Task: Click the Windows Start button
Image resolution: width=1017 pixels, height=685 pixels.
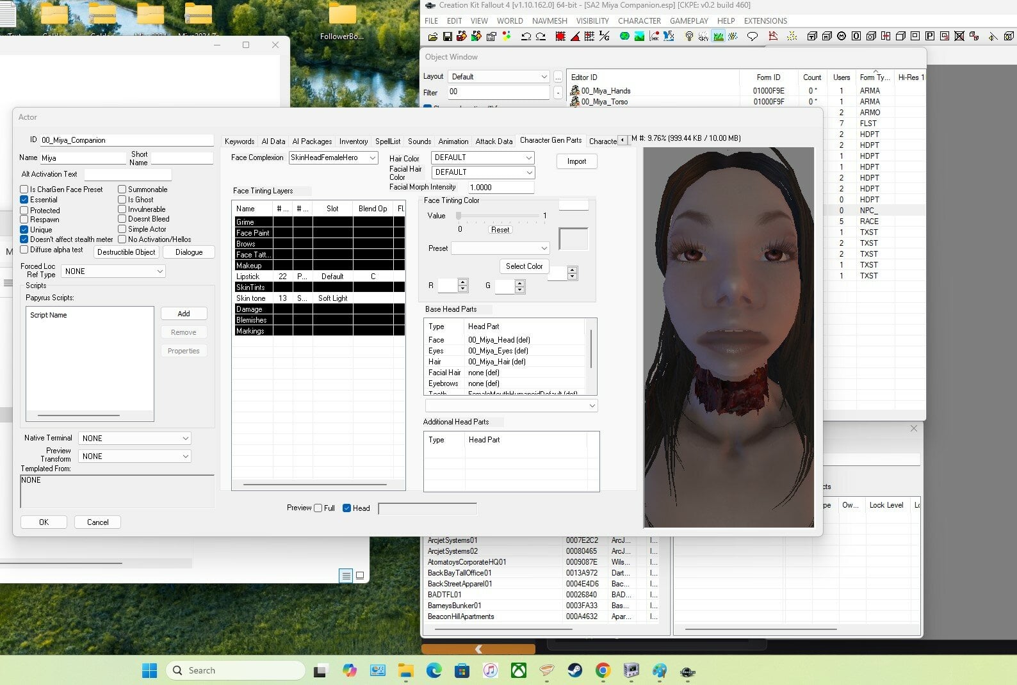Action: [x=149, y=670]
